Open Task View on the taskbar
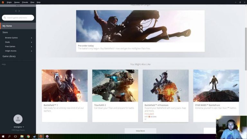This screenshot has height=139, width=247. [15, 136]
